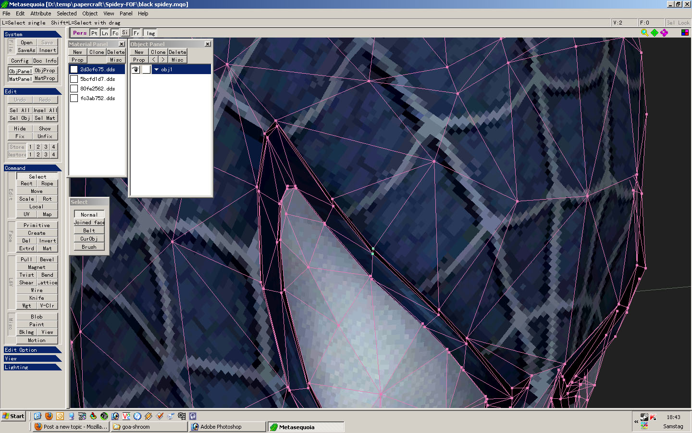The height and width of the screenshot is (433, 692).
Task: Click the 18:43 taskbar clock
Action: click(x=673, y=417)
